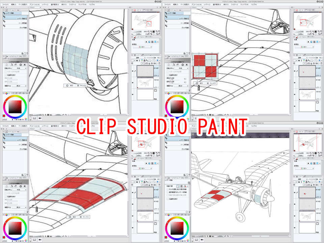Open 補間方法 dropdown in bottom-left window
Image resolution: width=324 pixels, height=243 pixels.
(x=19, y=207)
